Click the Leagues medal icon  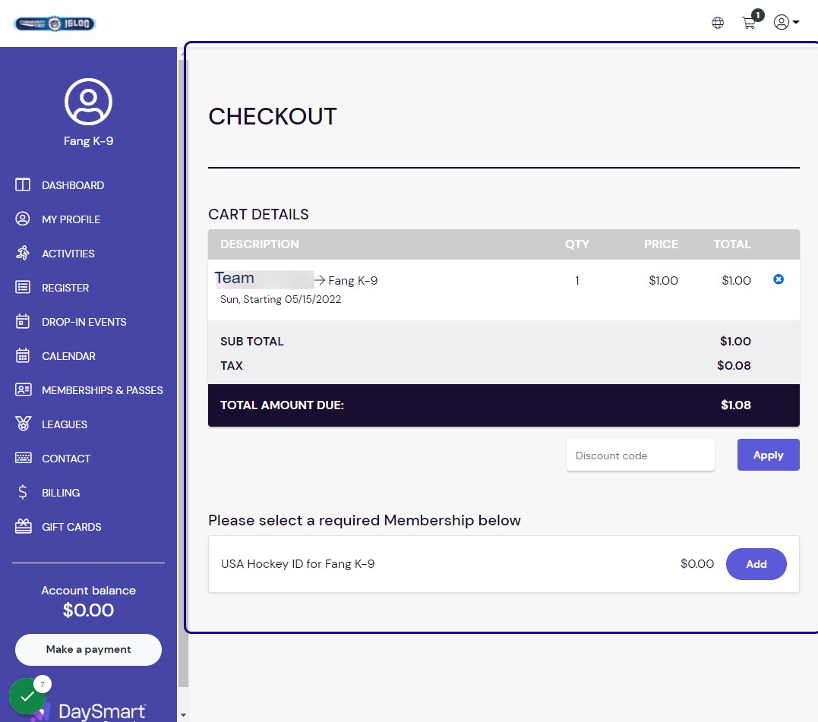pos(23,424)
